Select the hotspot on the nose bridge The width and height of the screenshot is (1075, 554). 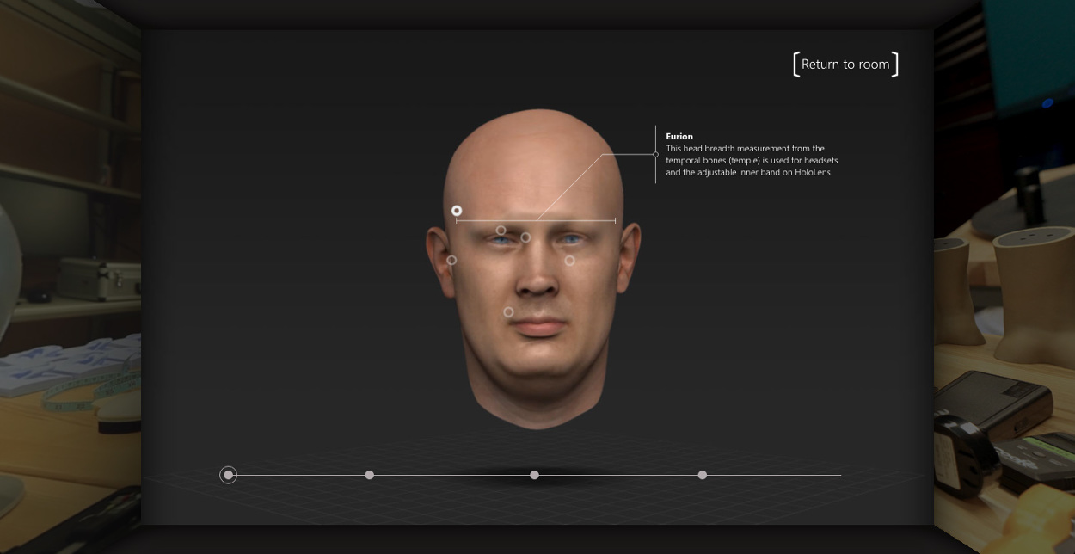pos(525,237)
